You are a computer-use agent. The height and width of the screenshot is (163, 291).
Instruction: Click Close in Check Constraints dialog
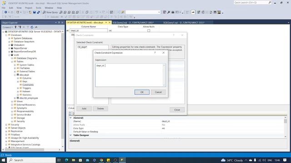coord(177,110)
